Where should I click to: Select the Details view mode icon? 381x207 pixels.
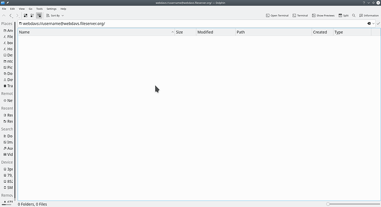(39, 15)
